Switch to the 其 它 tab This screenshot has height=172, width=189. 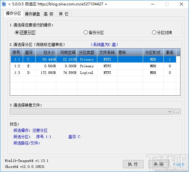[x=64, y=14]
